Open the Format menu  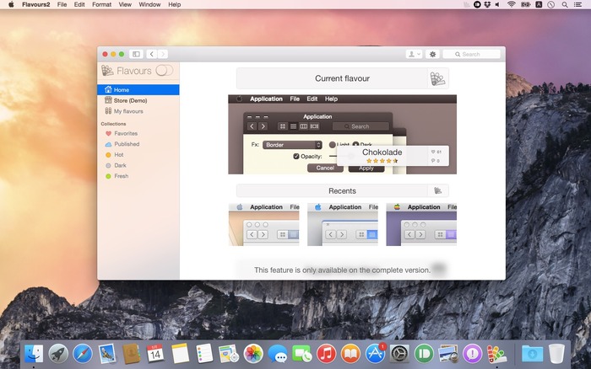[x=102, y=4]
